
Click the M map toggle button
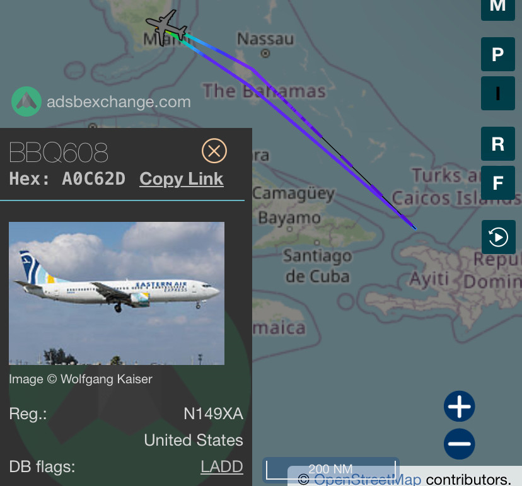point(497,8)
